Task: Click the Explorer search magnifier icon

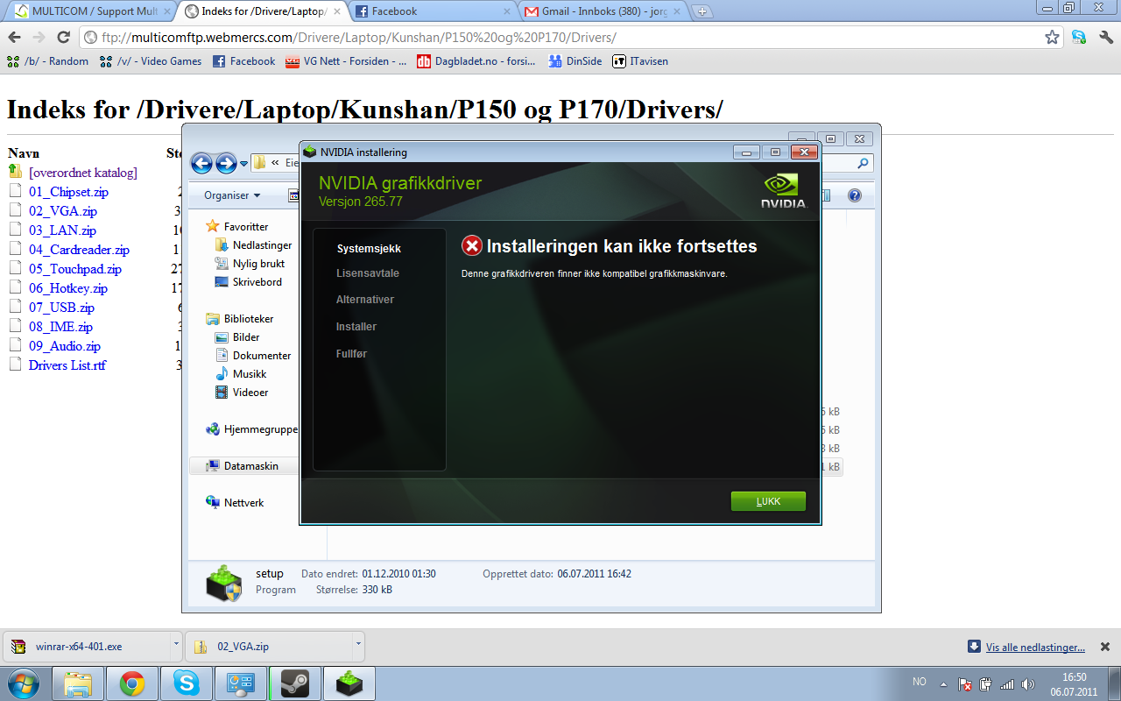Action: [x=863, y=163]
